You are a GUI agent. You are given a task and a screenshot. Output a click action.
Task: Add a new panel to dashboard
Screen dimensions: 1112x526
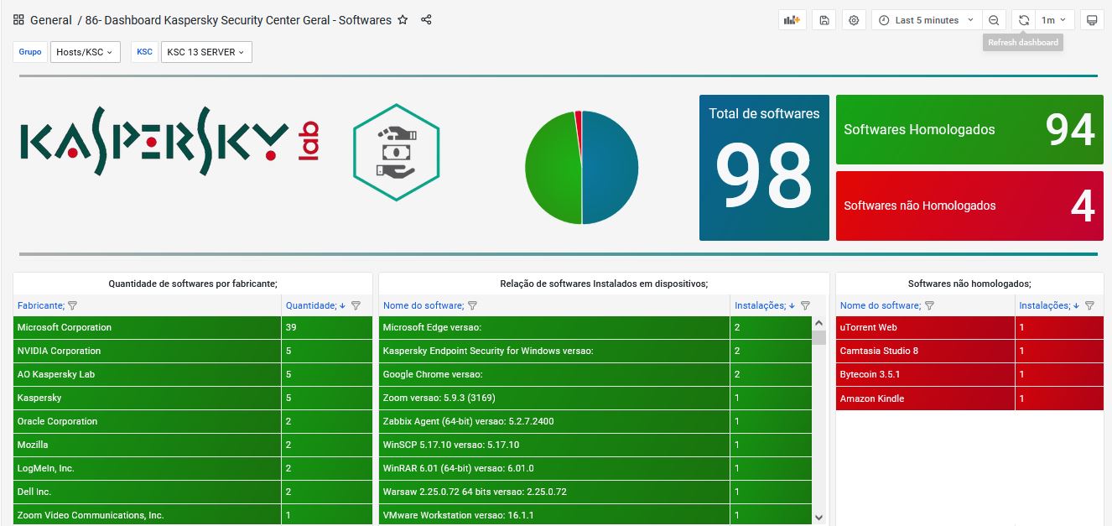click(x=792, y=20)
